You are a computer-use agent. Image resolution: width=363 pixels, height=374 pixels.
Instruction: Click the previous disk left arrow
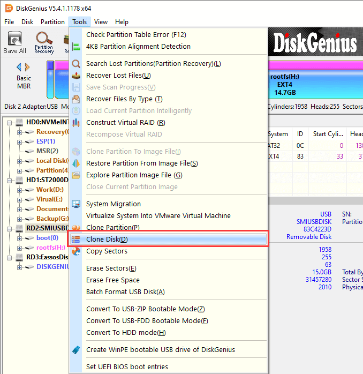pyautogui.click(x=19, y=67)
